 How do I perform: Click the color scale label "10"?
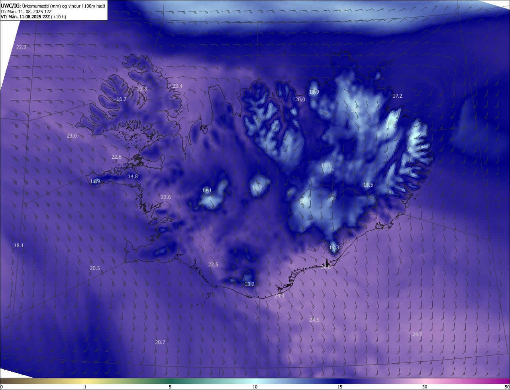[255, 387]
